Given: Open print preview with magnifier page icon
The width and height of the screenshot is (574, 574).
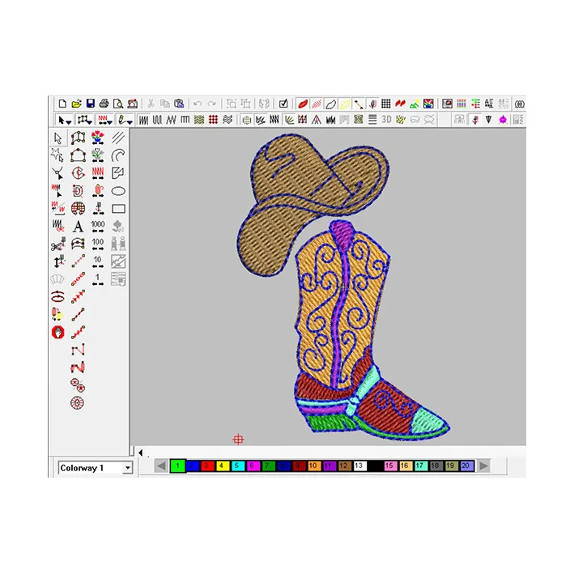Looking at the screenshot, I should click(118, 104).
